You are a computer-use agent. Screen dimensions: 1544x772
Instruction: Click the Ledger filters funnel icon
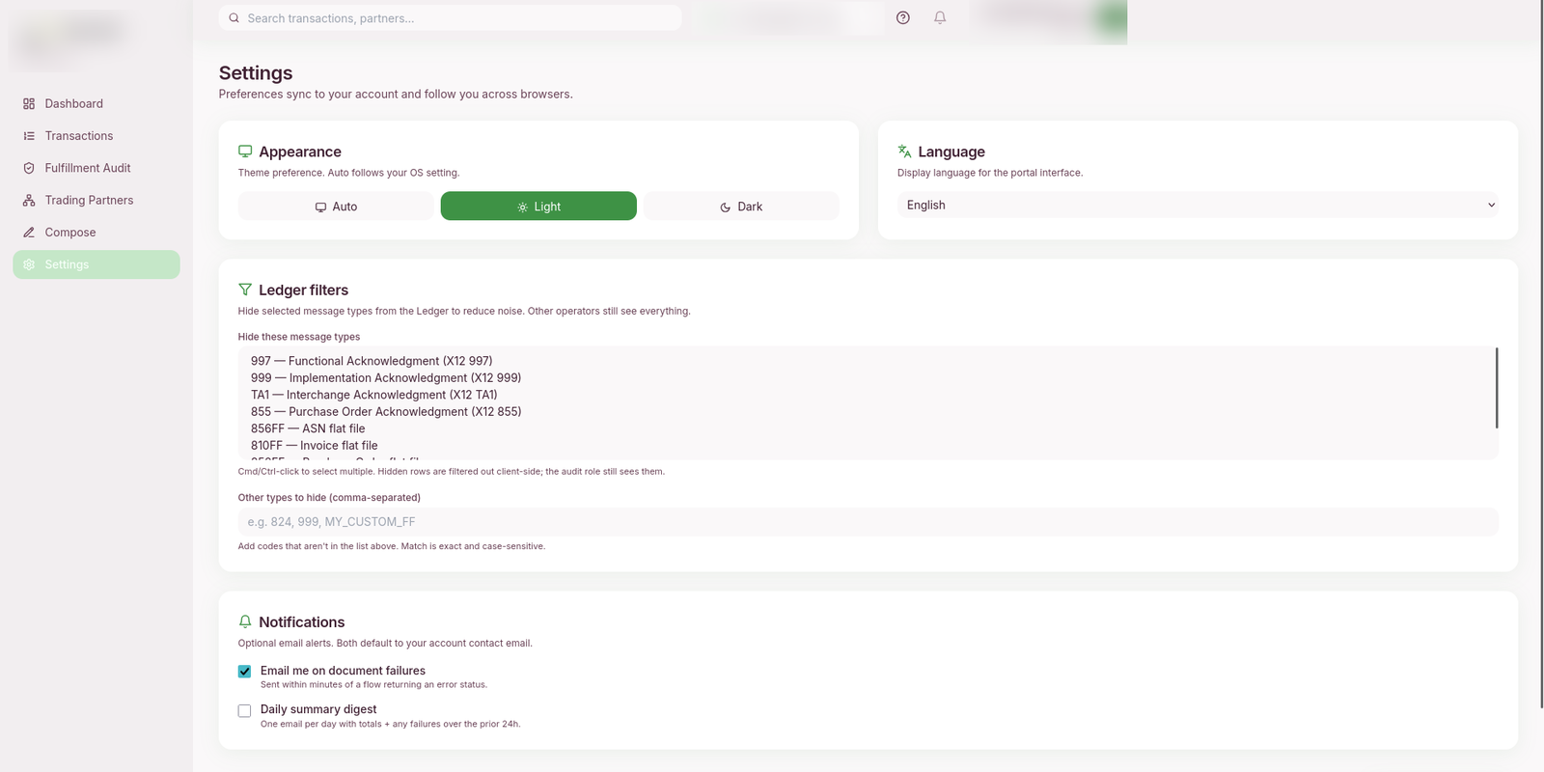[x=245, y=289]
